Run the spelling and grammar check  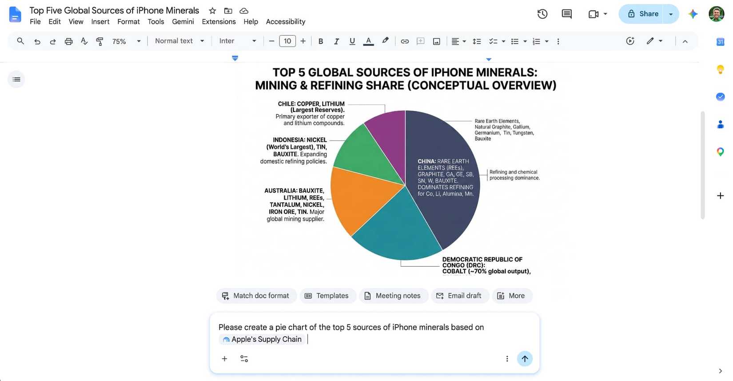[x=84, y=41]
